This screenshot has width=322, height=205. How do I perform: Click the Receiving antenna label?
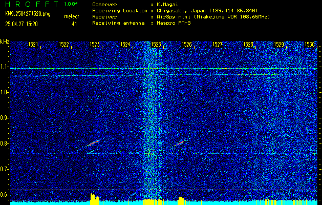point(118,23)
